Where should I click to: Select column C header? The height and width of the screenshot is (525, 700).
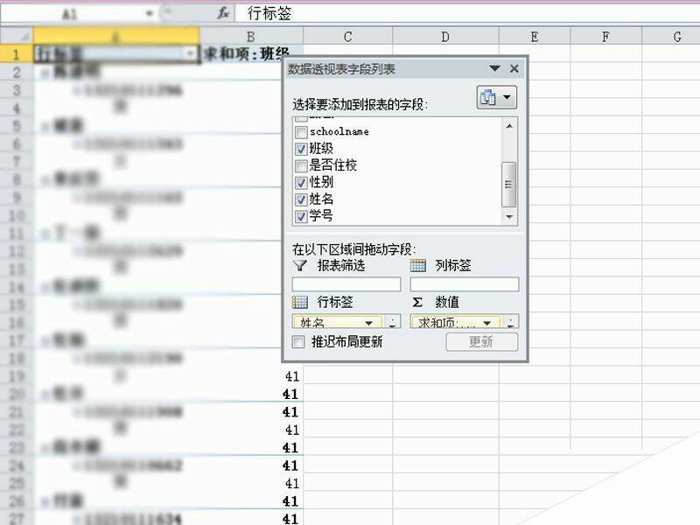click(x=347, y=37)
